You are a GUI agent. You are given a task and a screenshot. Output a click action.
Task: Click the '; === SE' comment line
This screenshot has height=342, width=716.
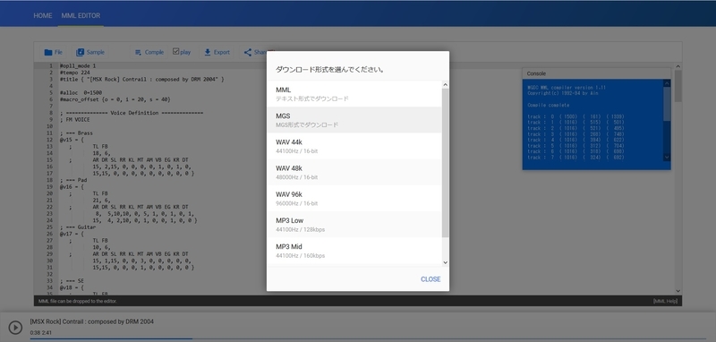tap(72, 280)
